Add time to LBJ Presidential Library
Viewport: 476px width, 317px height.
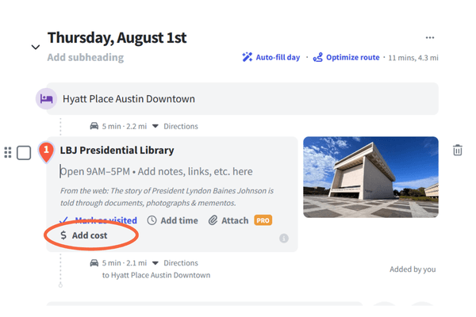point(173,220)
